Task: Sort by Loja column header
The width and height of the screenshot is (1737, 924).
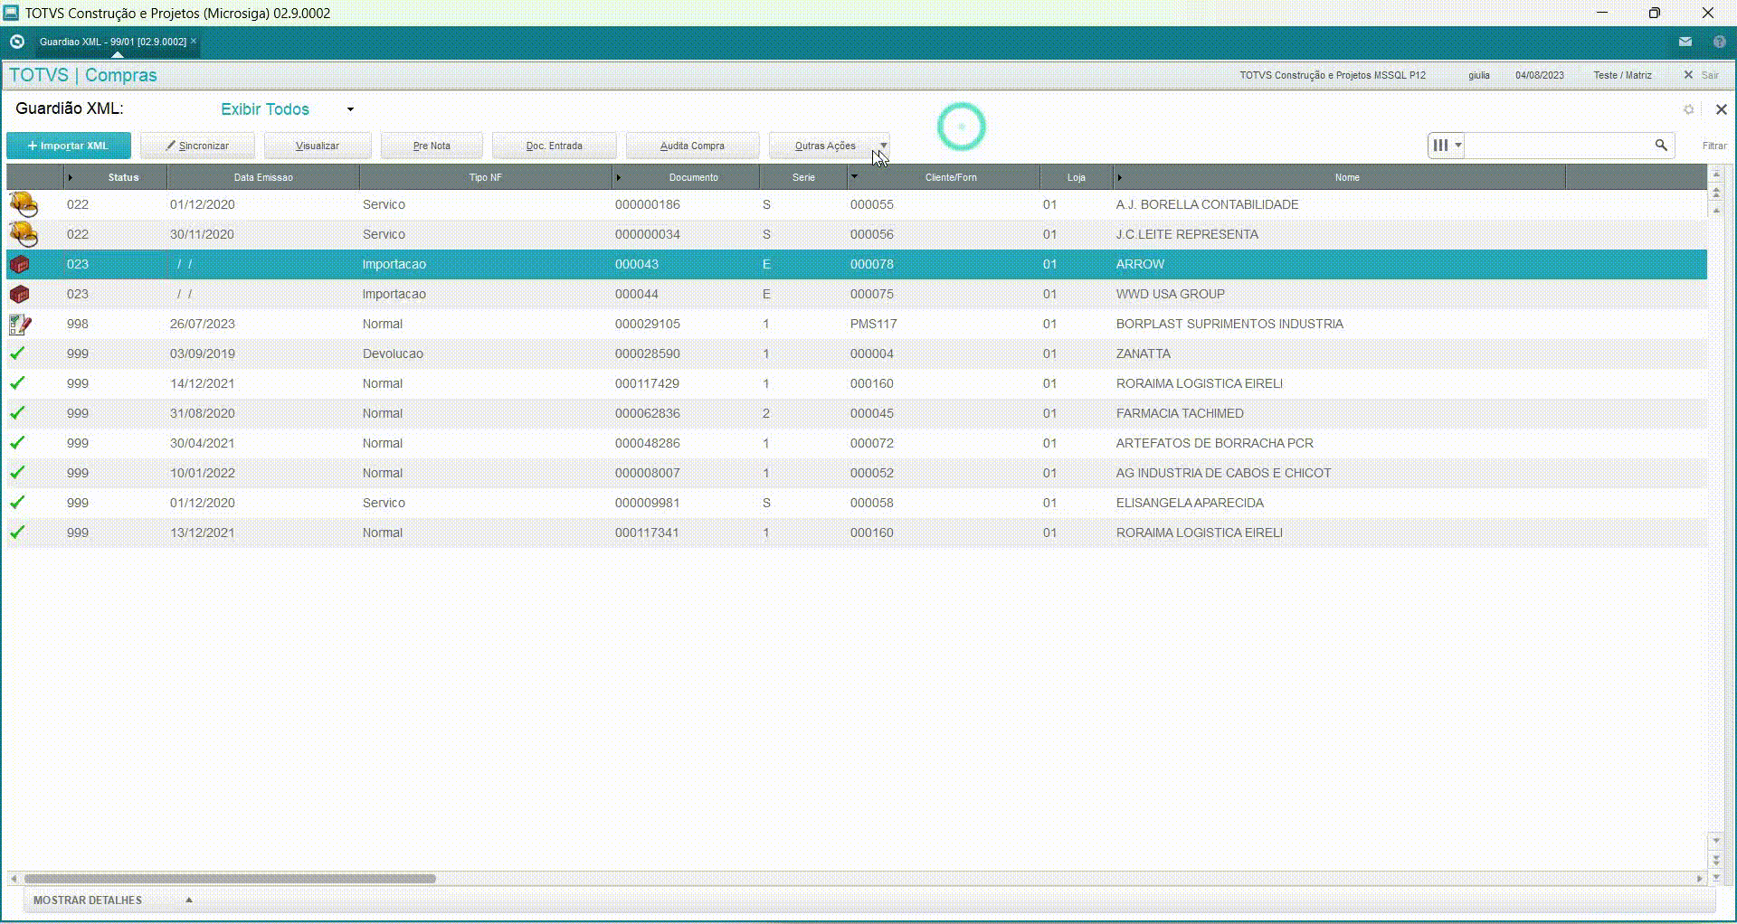Action: coord(1076,177)
